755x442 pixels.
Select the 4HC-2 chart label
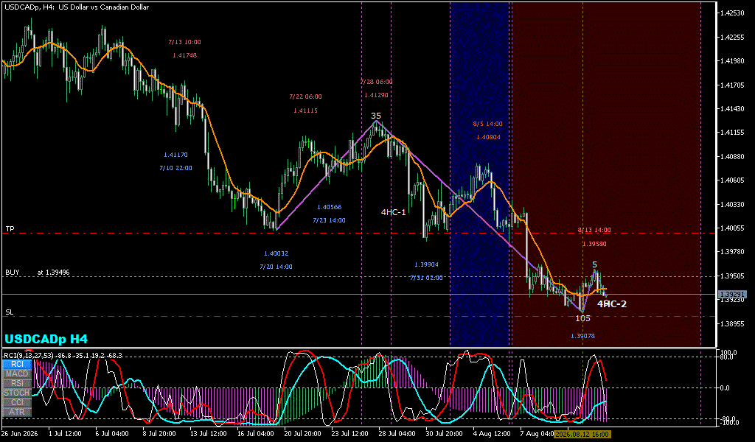[x=612, y=304]
